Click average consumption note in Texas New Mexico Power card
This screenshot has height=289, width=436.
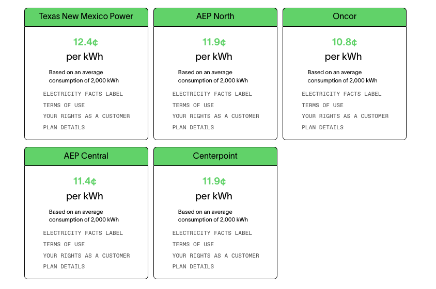pyautogui.click(x=84, y=76)
